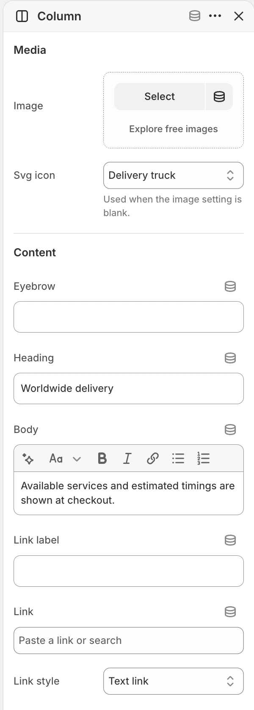Focus the Link label text field
Image resolution: width=254 pixels, height=710 pixels.
click(129, 571)
